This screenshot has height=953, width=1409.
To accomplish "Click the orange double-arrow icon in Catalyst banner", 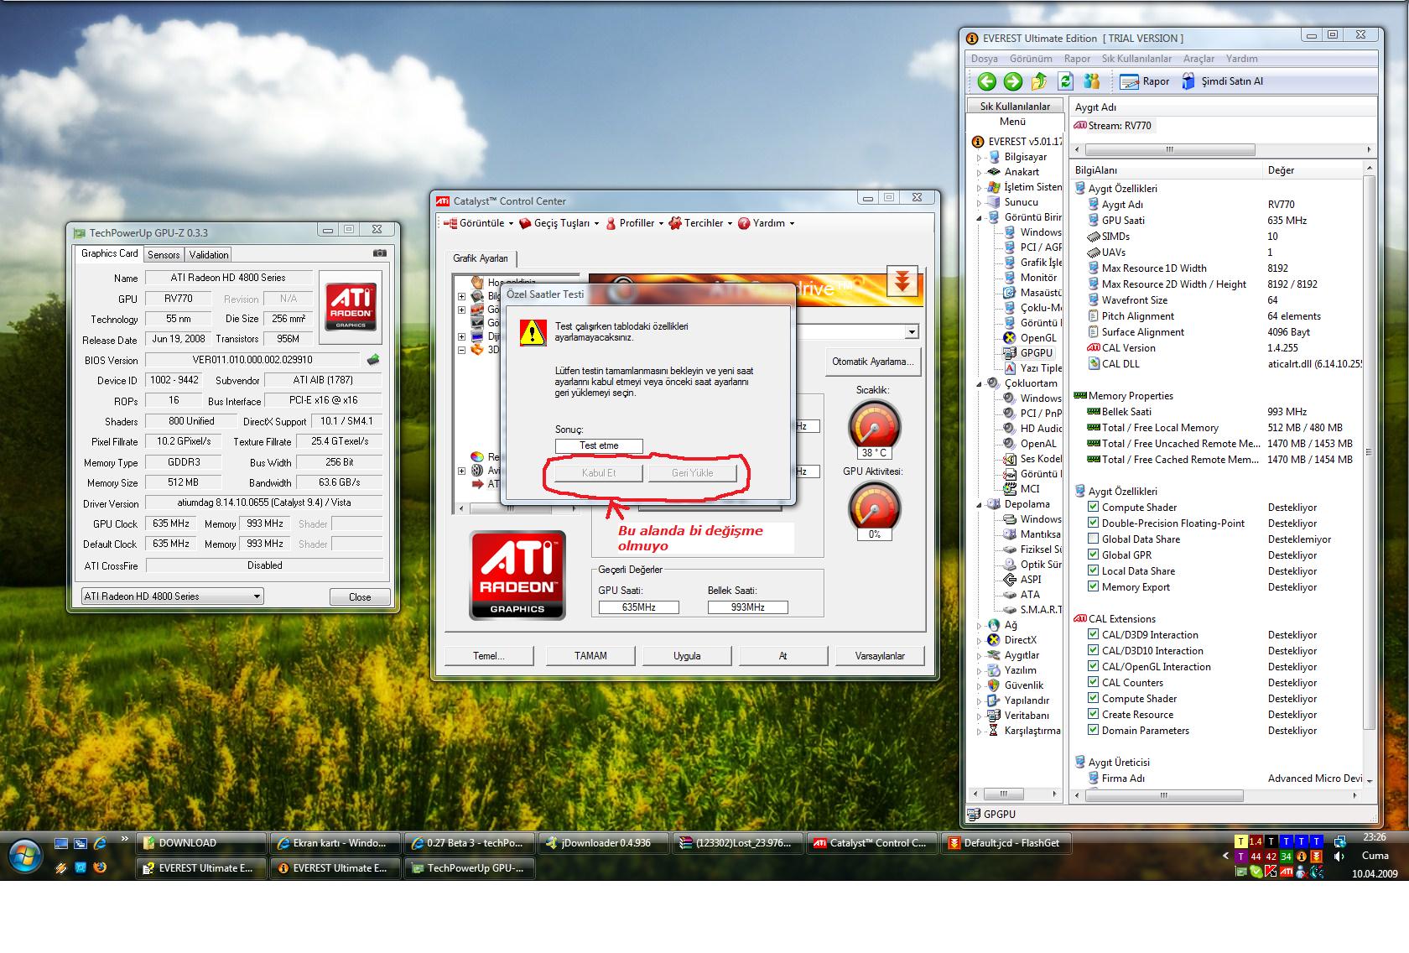I will pyautogui.click(x=902, y=282).
